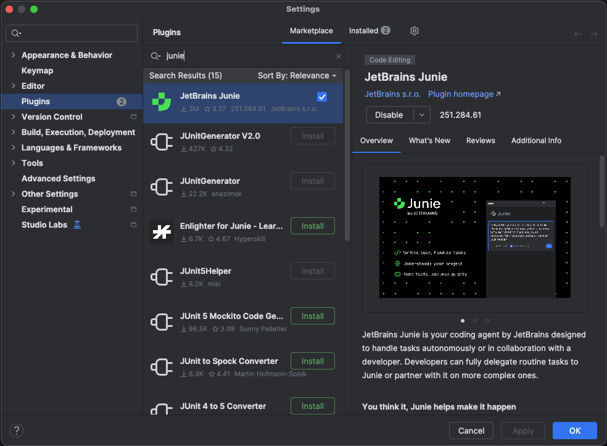Click Other Settings project-level icon
The width and height of the screenshot is (607, 446).
coord(134,194)
